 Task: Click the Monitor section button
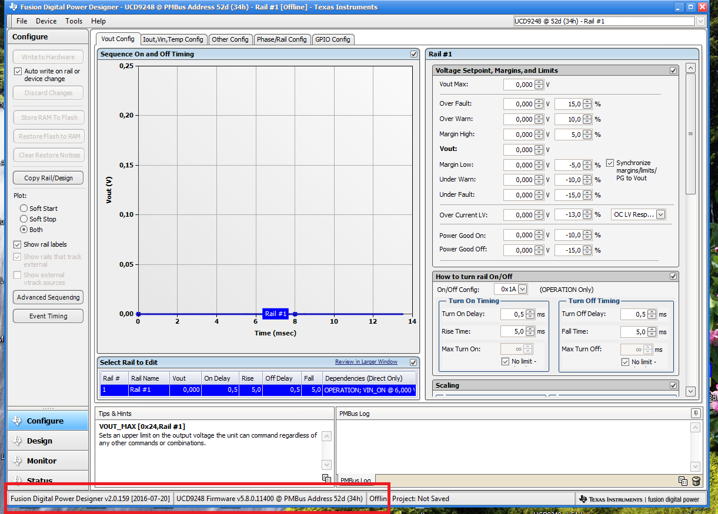click(x=48, y=461)
